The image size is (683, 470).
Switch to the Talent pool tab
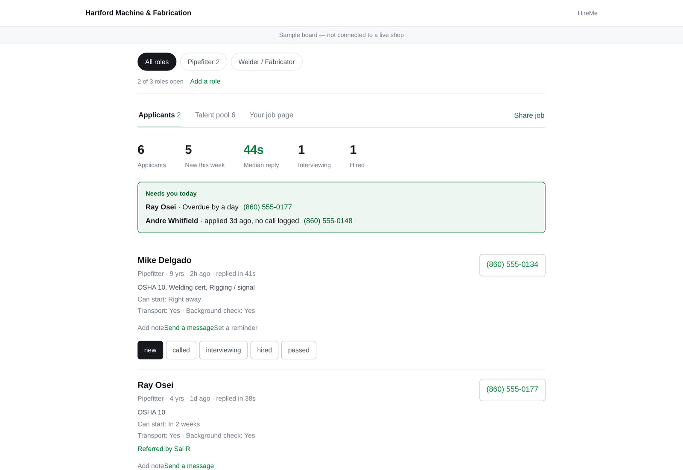point(215,115)
